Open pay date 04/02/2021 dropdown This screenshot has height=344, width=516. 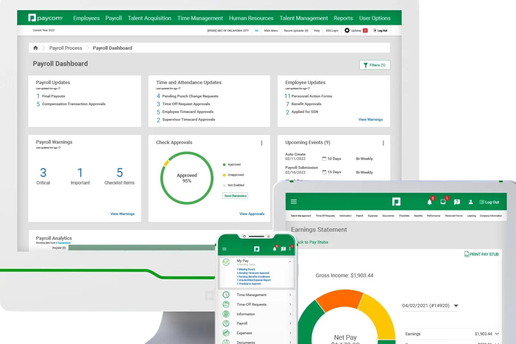point(430,306)
